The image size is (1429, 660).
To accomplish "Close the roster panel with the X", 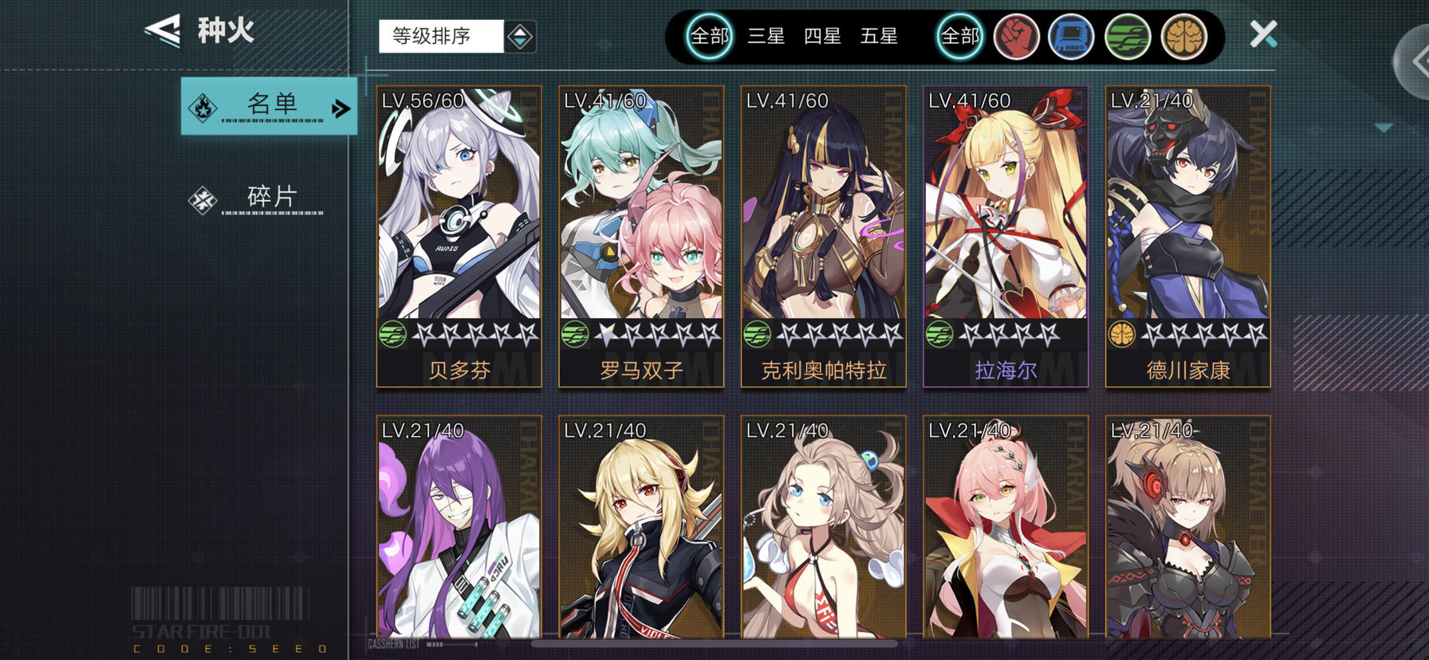I will coord(1263,33).
